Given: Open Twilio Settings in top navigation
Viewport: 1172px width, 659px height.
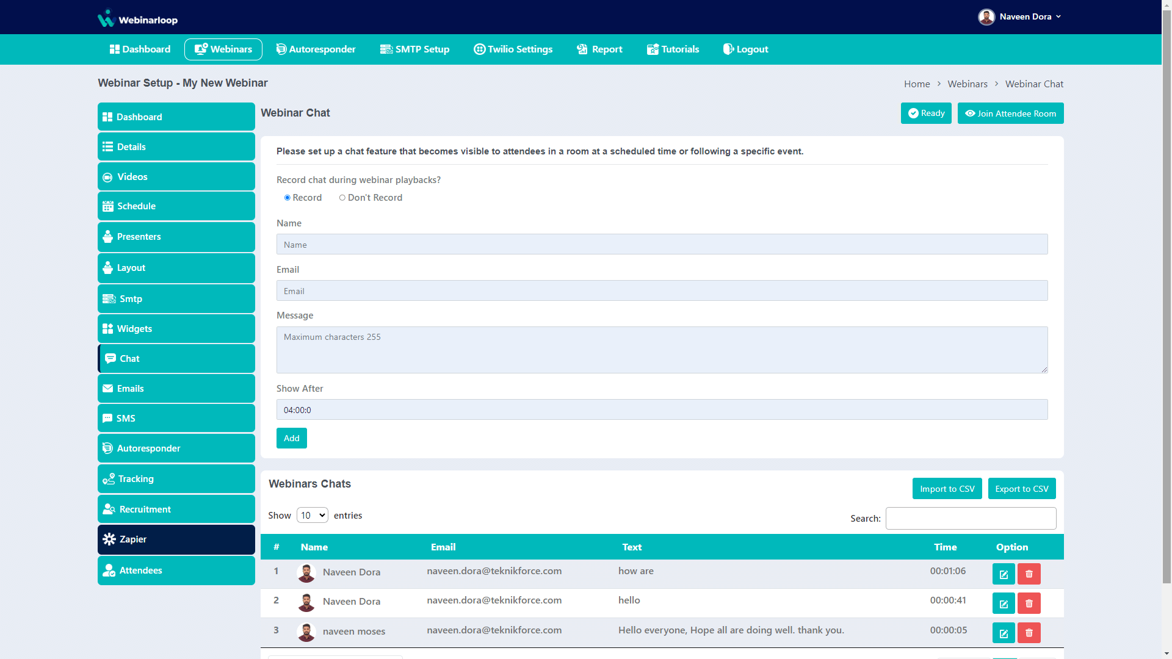Looking at the screenshot, I should click(x=513, y=49).
